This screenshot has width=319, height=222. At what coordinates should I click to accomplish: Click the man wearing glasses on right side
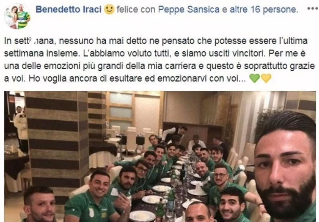[x=221, y=175]
